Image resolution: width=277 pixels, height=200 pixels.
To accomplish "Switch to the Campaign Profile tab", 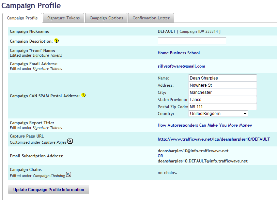I will (x=22, y=18).
